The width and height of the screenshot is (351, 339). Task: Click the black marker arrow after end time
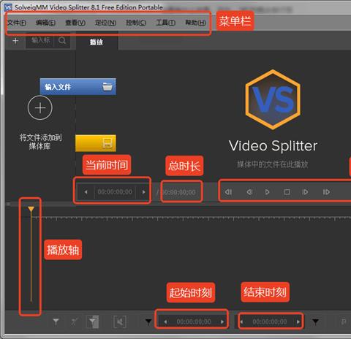tap(315, 322)
